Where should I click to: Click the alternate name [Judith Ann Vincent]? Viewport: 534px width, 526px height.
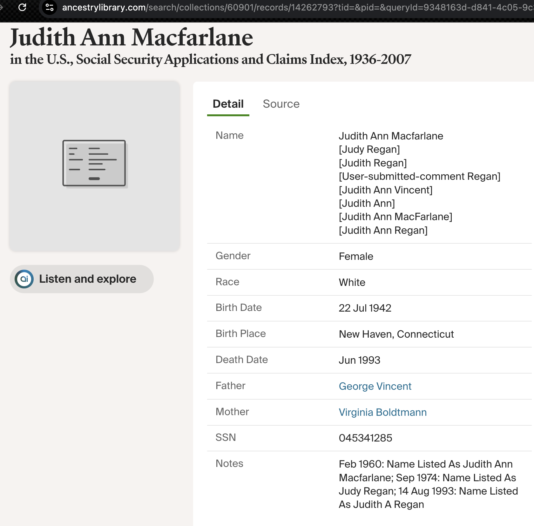coord(385,190)
